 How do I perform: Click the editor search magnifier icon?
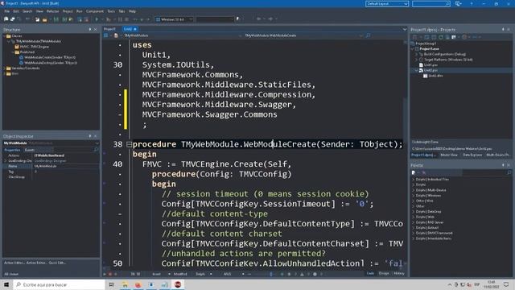click(x=368, y=35)
